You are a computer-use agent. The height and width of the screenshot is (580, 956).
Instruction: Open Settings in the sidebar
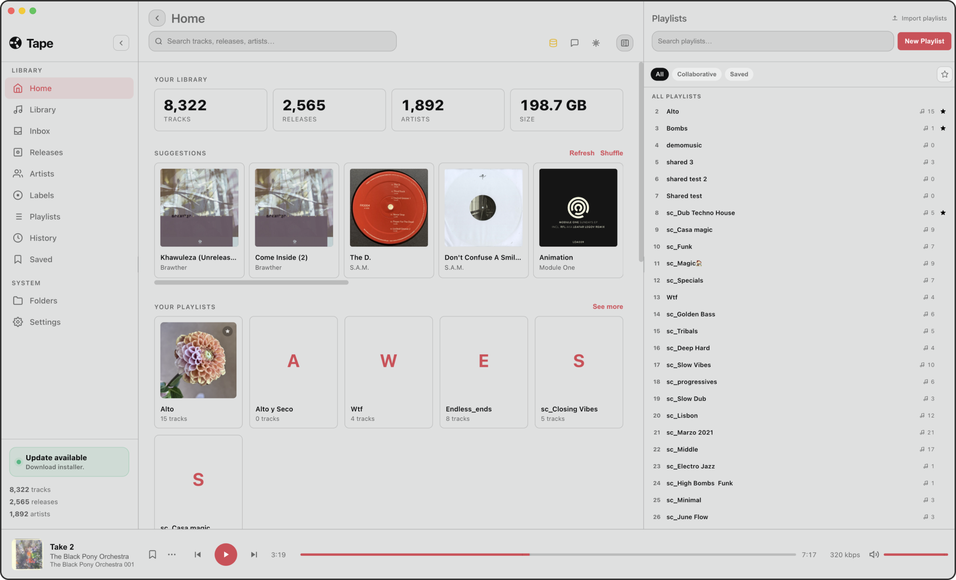coord(69,322)
